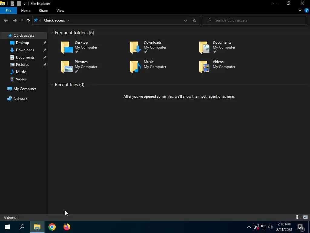Open the Windows Start menu

coord(7,227)
